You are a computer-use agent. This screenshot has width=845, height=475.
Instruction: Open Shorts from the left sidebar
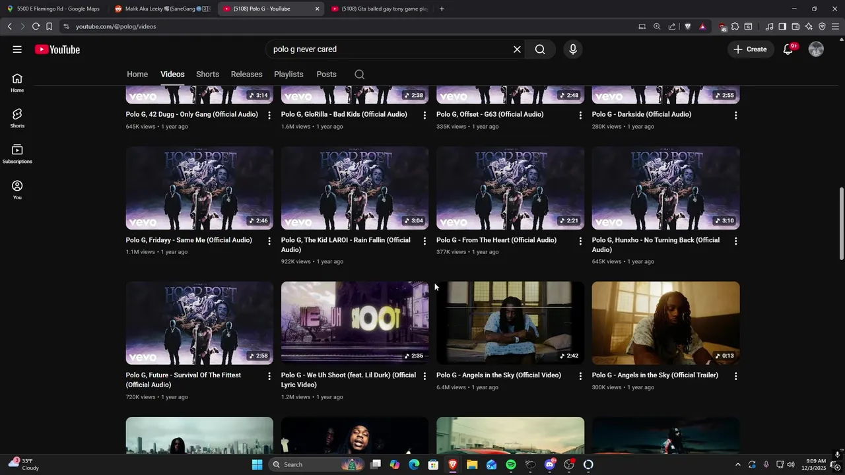[x=17, y=119]
